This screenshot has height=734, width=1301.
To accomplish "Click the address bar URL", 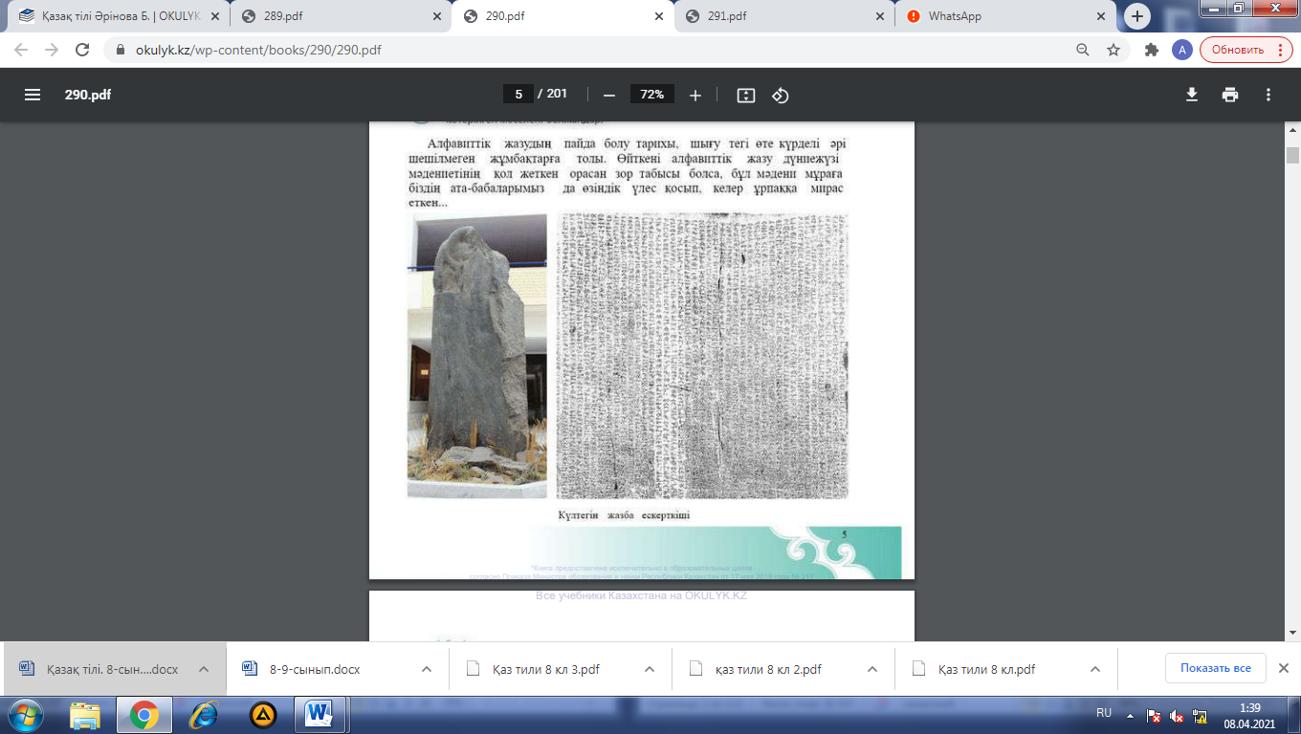I will tap(258, 50).
